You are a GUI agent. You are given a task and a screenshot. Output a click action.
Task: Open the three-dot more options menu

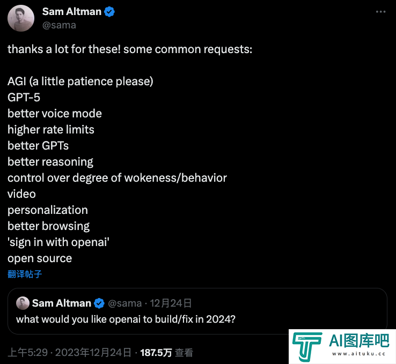click(x=380, y=12)
